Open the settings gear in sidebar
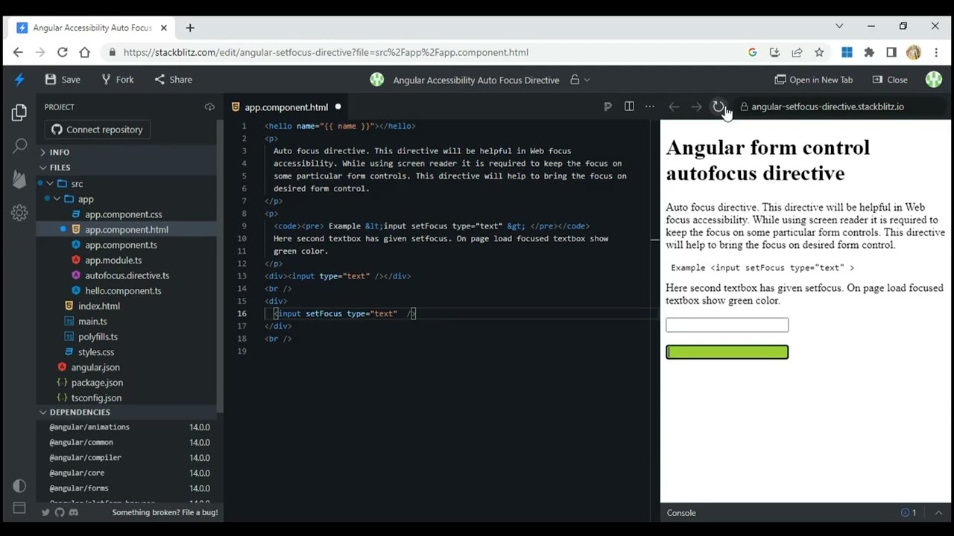 click(19, 213)
